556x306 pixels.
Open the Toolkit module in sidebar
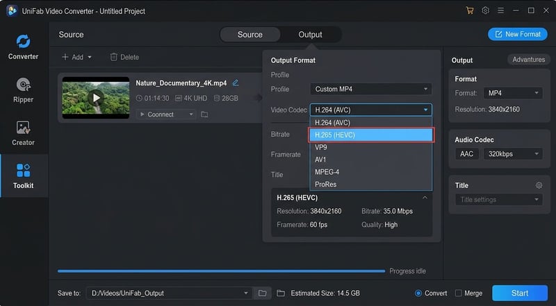click(x=23, y=176)
